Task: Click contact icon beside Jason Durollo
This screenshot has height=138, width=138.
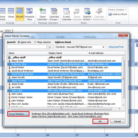Action: pyautogui.click(x=9, y=78)
